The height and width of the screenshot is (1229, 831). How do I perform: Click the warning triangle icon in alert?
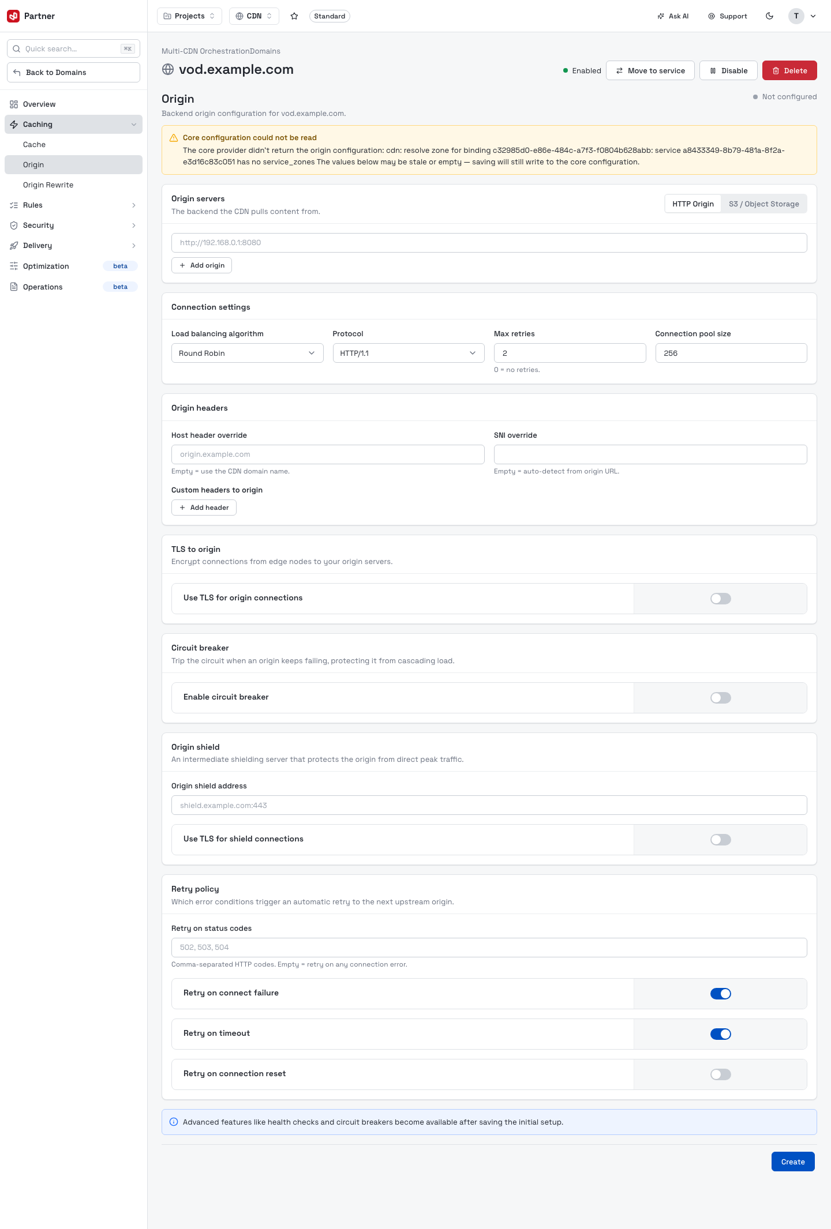174,138
